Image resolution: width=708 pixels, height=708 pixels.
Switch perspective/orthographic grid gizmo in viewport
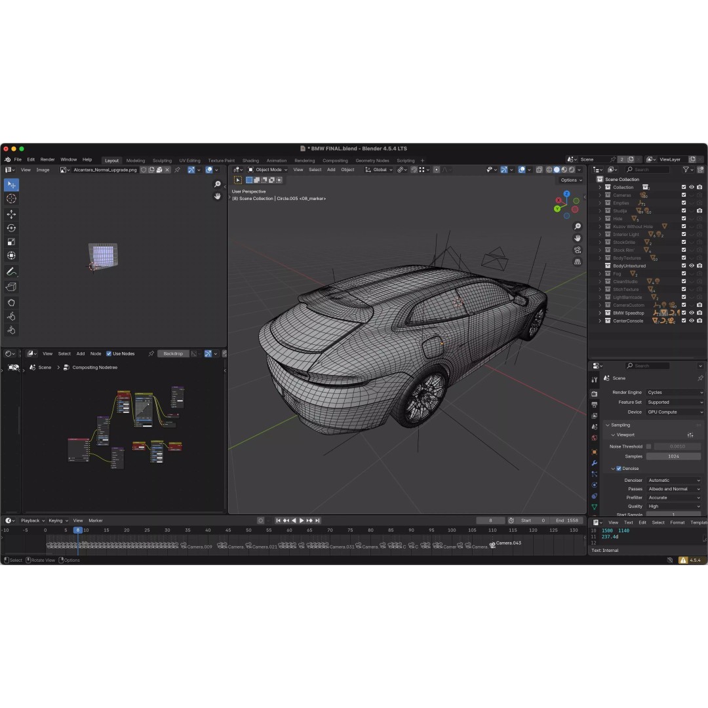pos(578,262)
